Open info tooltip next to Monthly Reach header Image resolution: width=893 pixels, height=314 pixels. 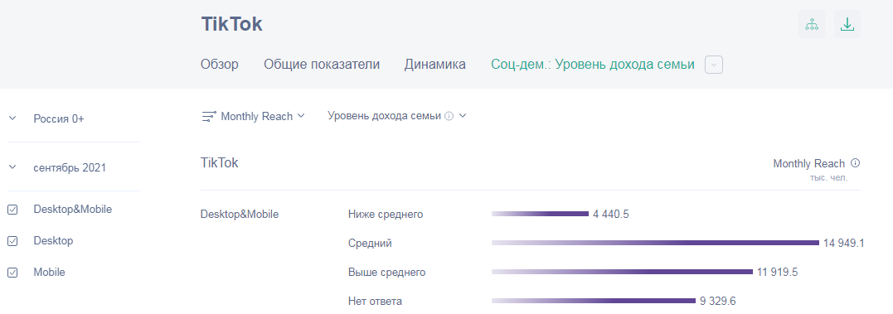(x=855, y=163)
